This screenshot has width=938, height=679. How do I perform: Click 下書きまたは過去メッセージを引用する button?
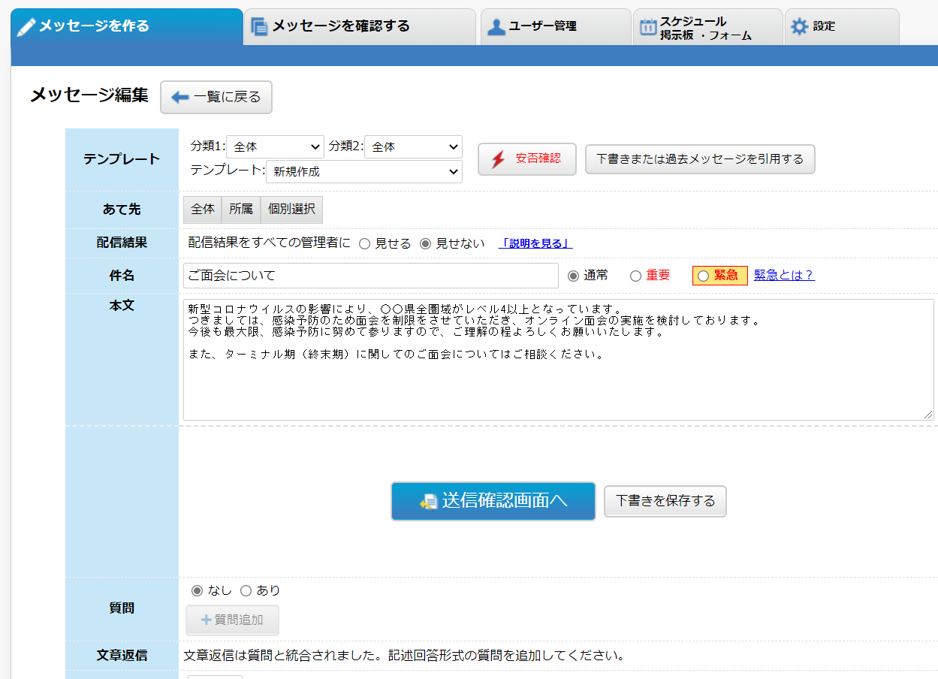(700, 159)
